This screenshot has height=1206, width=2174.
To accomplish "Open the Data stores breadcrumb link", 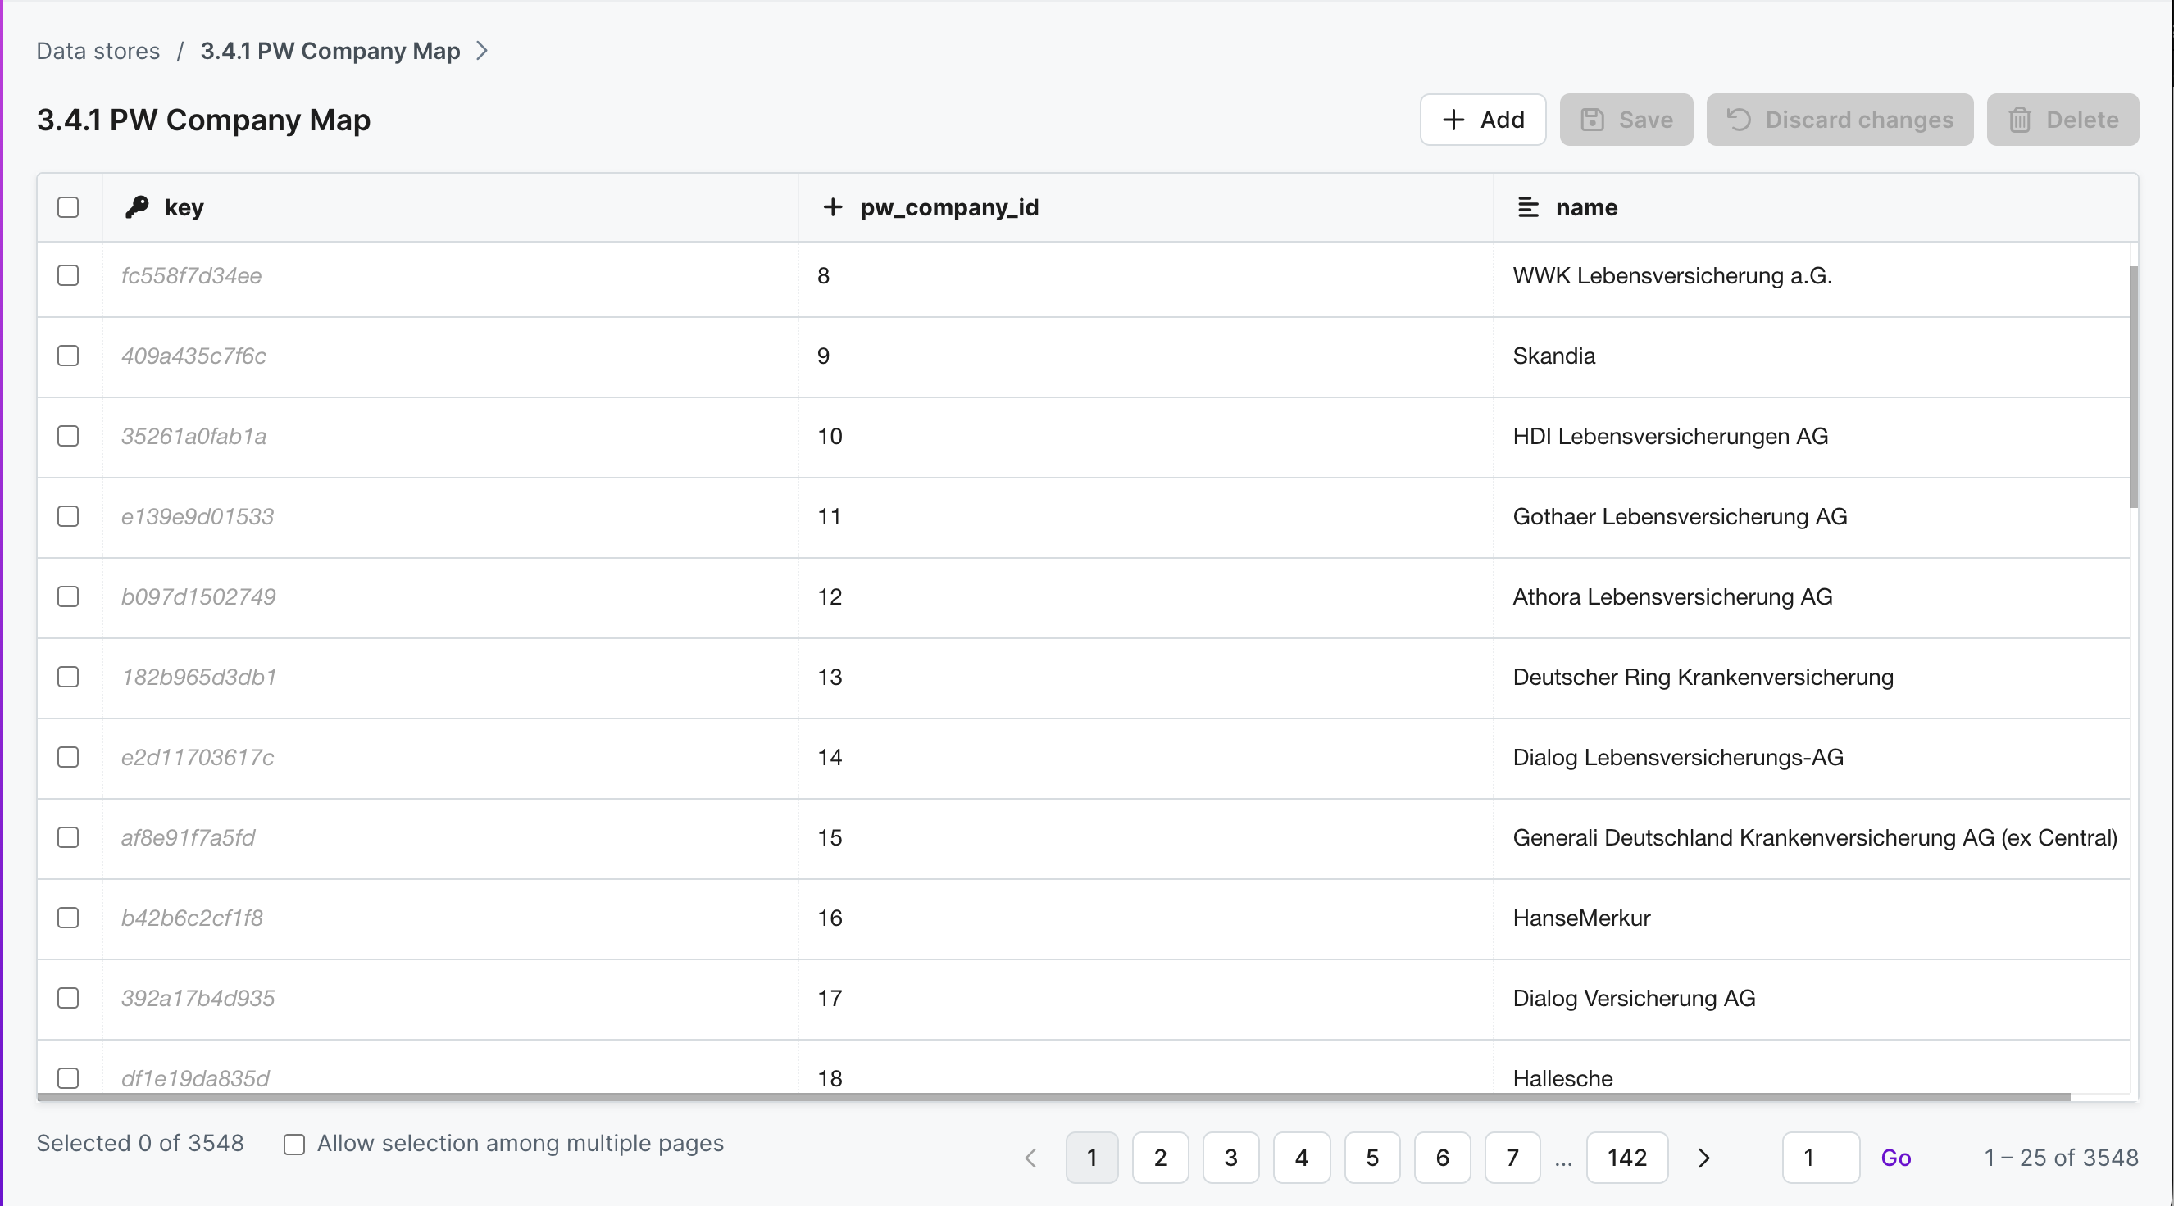I will point(98,51).
